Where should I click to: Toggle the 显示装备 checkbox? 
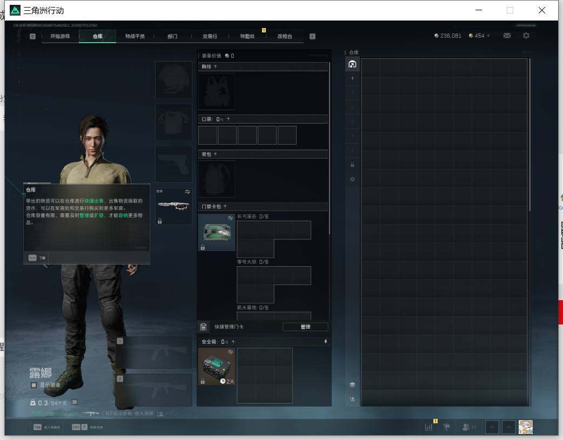coord(33,385)
